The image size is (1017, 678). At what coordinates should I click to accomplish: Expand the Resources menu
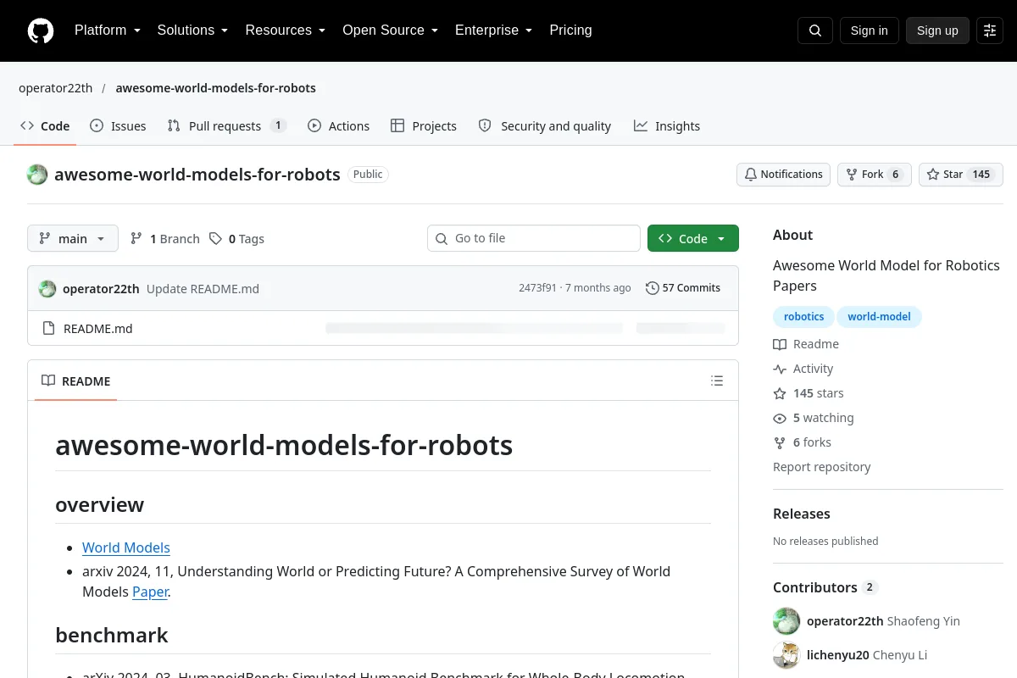point(286,31)
